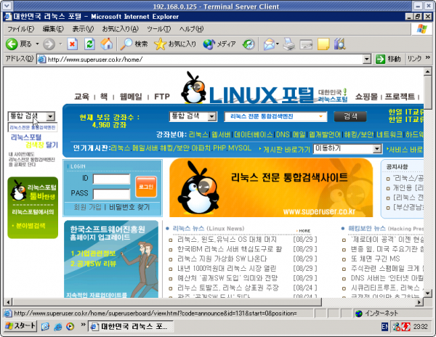Open History clock icon
The height and width of the screenshot is (337, 436).
coord(249,44)
